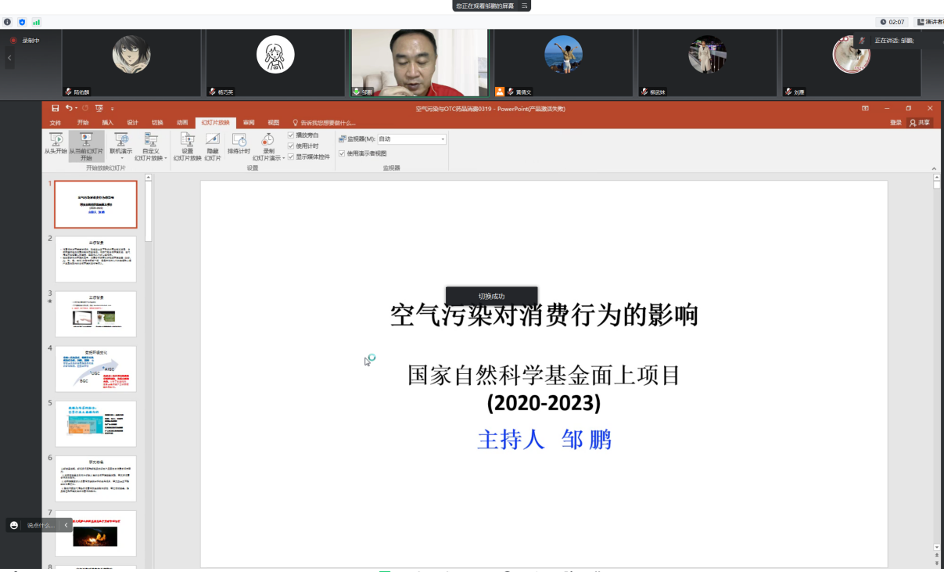The image size is (944, 572).
Task: Disable the Use Presenter View (使用演示者视图) checkbox
Action: (342, 153)
